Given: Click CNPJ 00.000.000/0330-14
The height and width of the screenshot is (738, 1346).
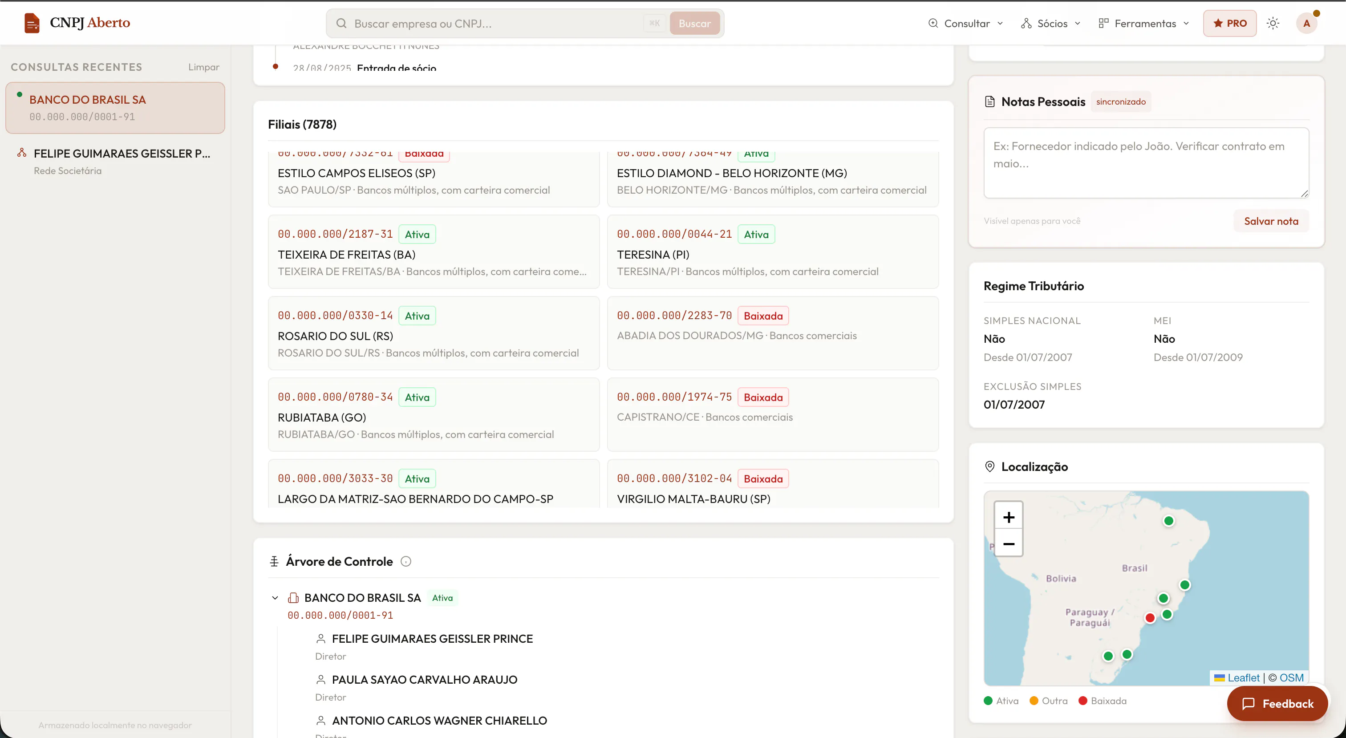Looking at the screenshot, I should pyautogui.click(x=335, y=316).
